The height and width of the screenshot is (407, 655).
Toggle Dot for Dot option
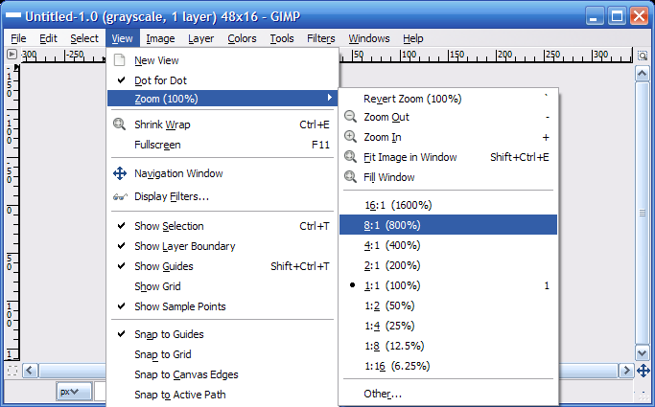pyautogui.click(x=222, y=80)
